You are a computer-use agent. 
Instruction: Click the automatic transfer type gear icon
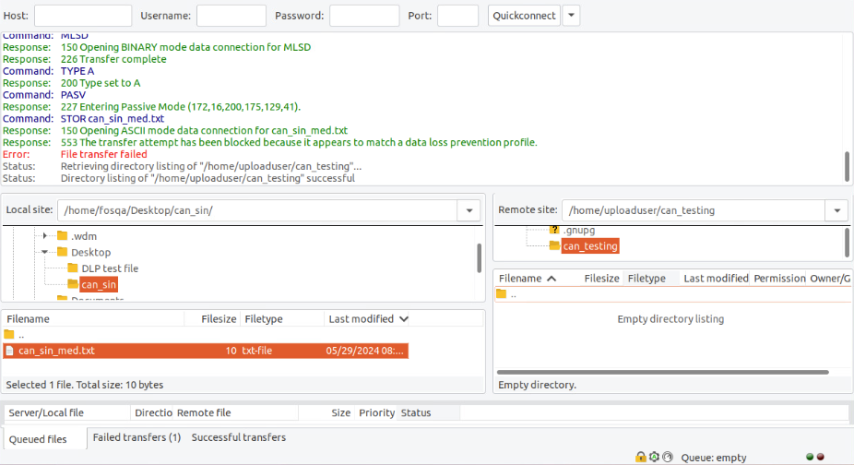pos(654,457)
